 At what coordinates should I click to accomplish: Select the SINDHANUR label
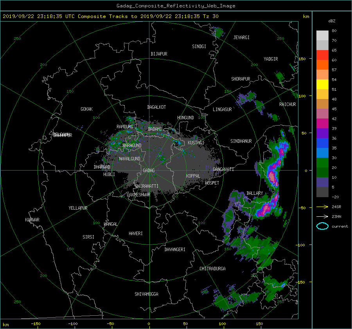pyautogui.click(x=241, y=141)
